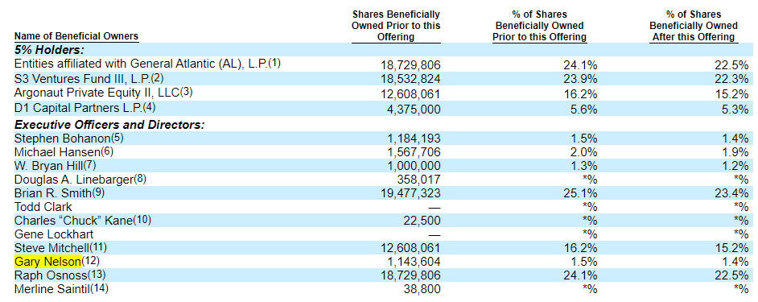Screen dimensions: 758x302
Task: Click share count '1,184,193' for Stephen Bohanon
Action: 414,139
